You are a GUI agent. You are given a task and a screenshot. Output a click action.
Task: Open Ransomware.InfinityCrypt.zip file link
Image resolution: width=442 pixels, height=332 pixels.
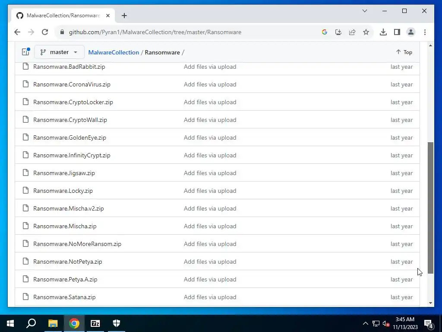[72, 155]
